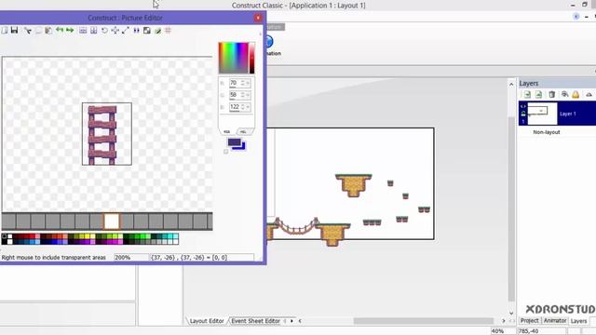This screenshot has height=335, width=596.
Task: Click the background blue color swatch
Action: (x=242, y=147)
